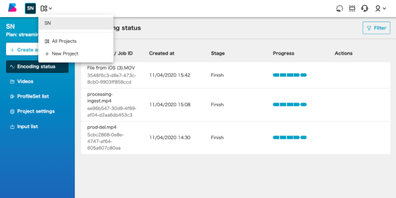The height and width of the screenshot is (198, 396).
Task: Click the Bitmovin logo in the header
Action: point(12,8)
